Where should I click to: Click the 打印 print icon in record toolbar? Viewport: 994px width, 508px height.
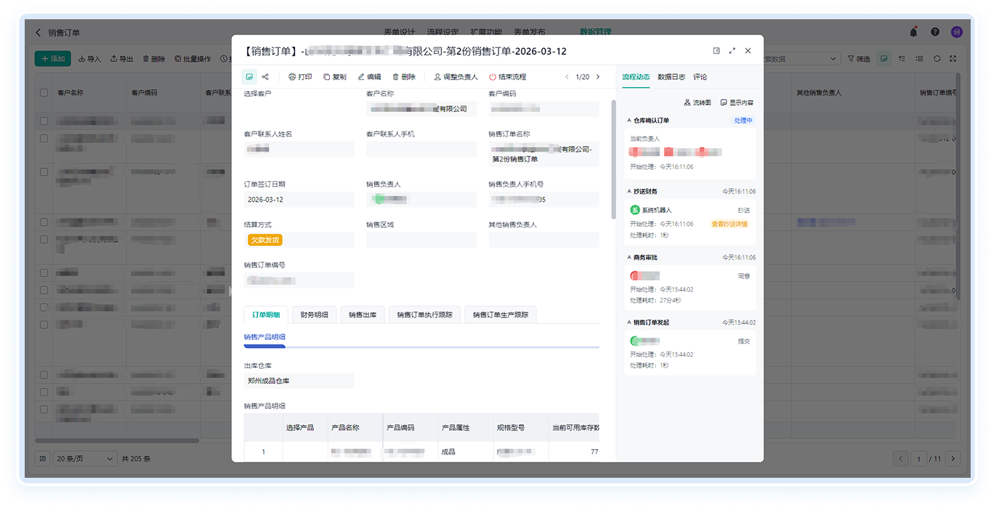click(292, 77)
